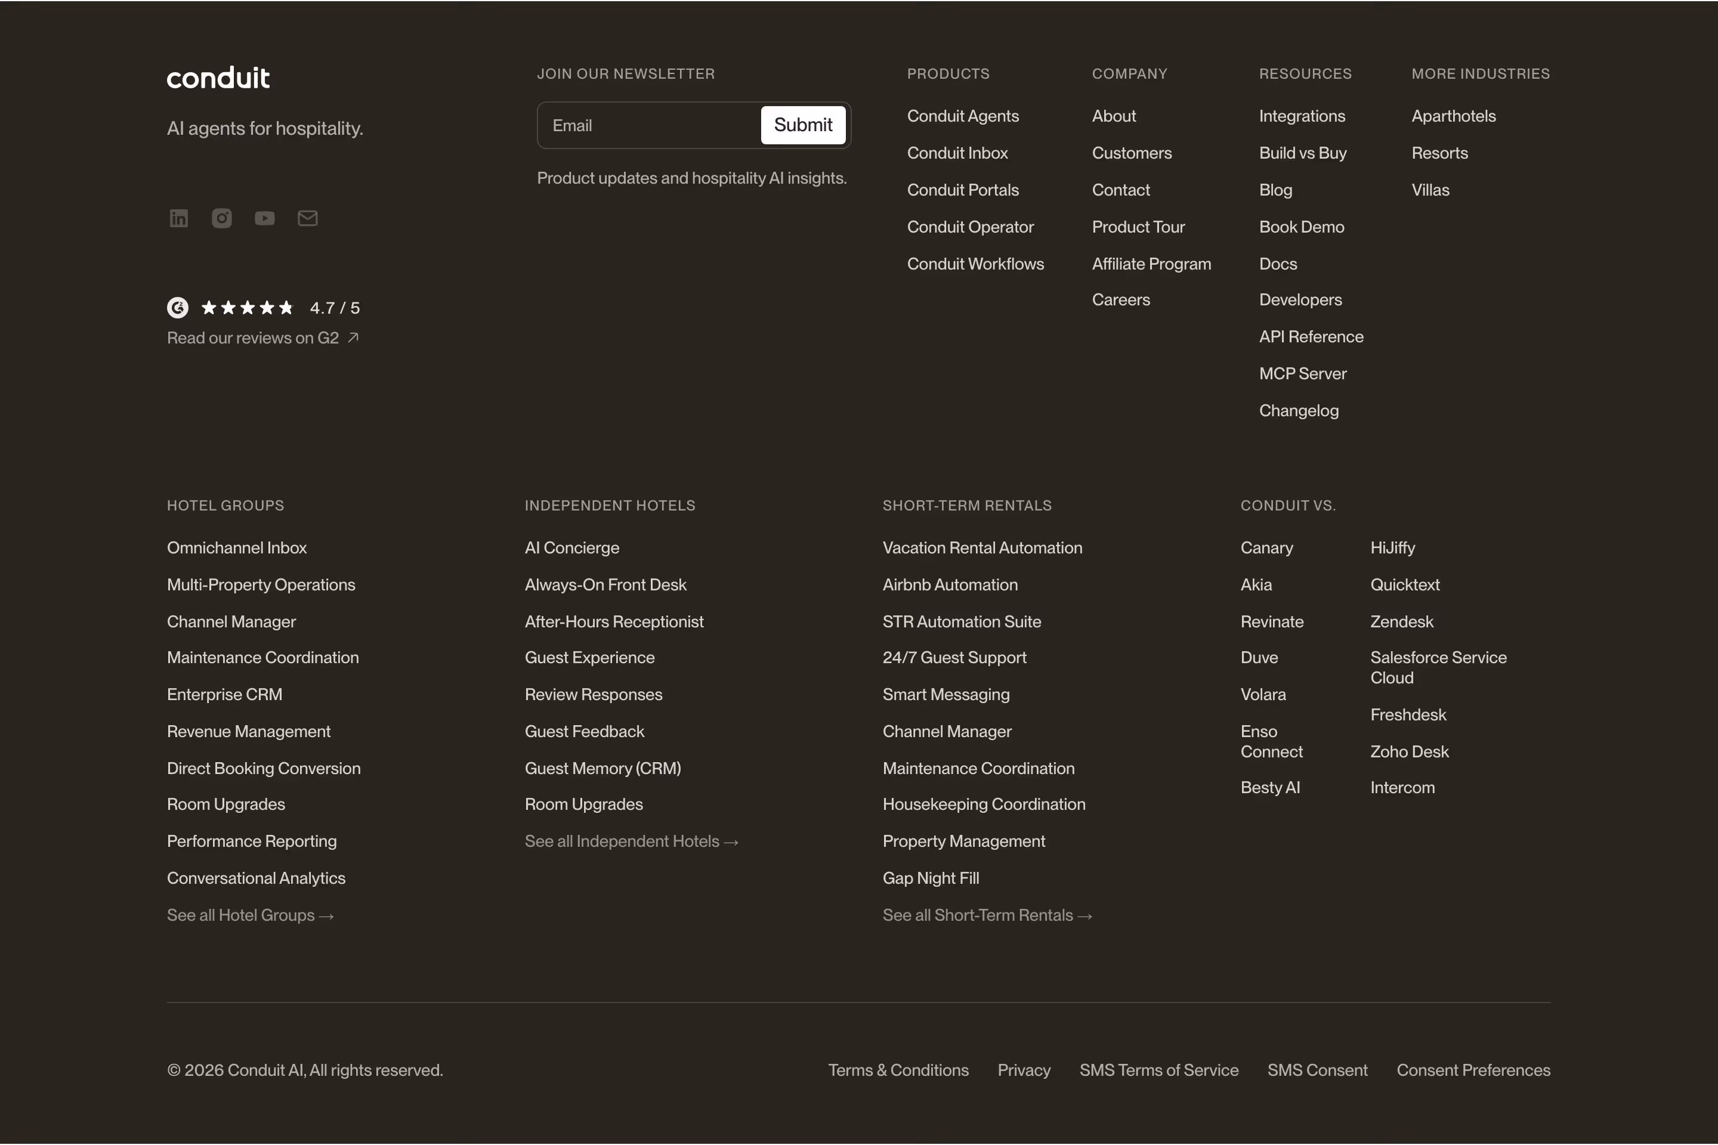The width and height of the screenshot is (1718, 1145).
Task: Open the About page
Action: point(1114,116)
